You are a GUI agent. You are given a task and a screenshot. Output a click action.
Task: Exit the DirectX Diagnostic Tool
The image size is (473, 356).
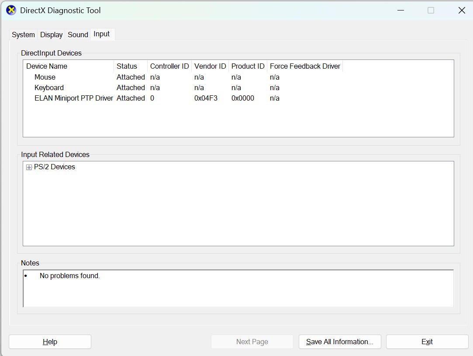[x=427, y=342]
